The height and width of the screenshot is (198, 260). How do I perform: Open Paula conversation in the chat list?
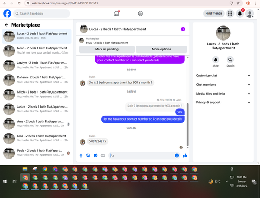tap(36, 153)
